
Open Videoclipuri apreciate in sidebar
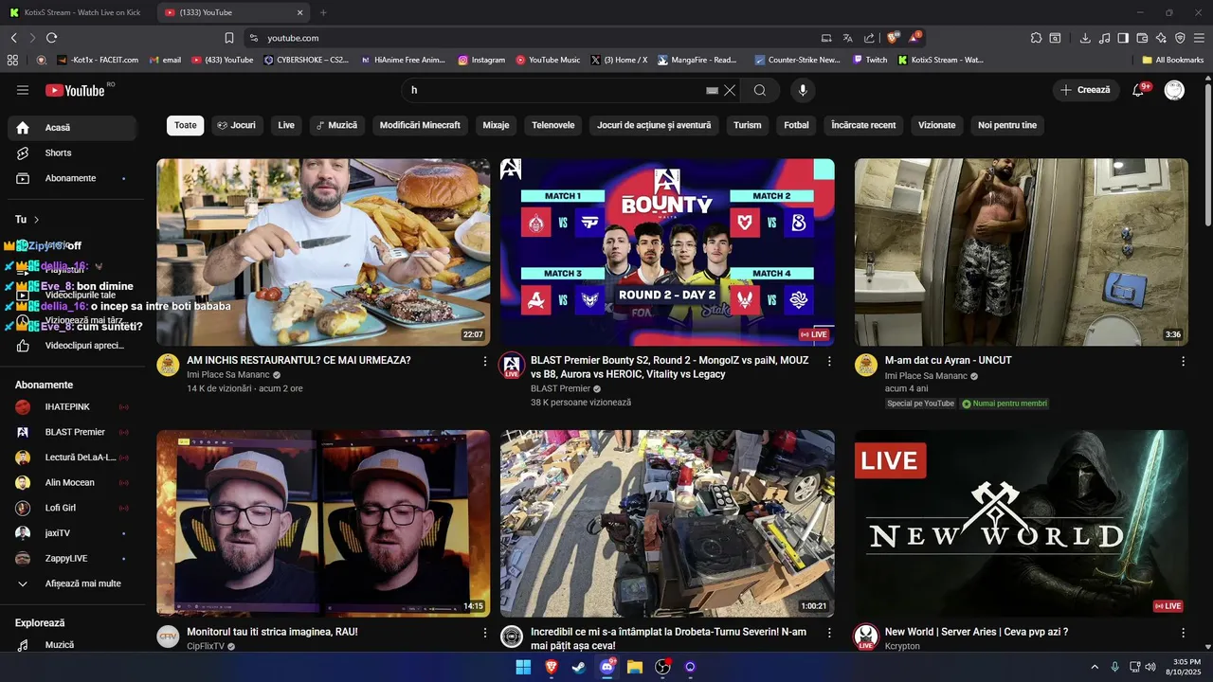tap(72, 346)
